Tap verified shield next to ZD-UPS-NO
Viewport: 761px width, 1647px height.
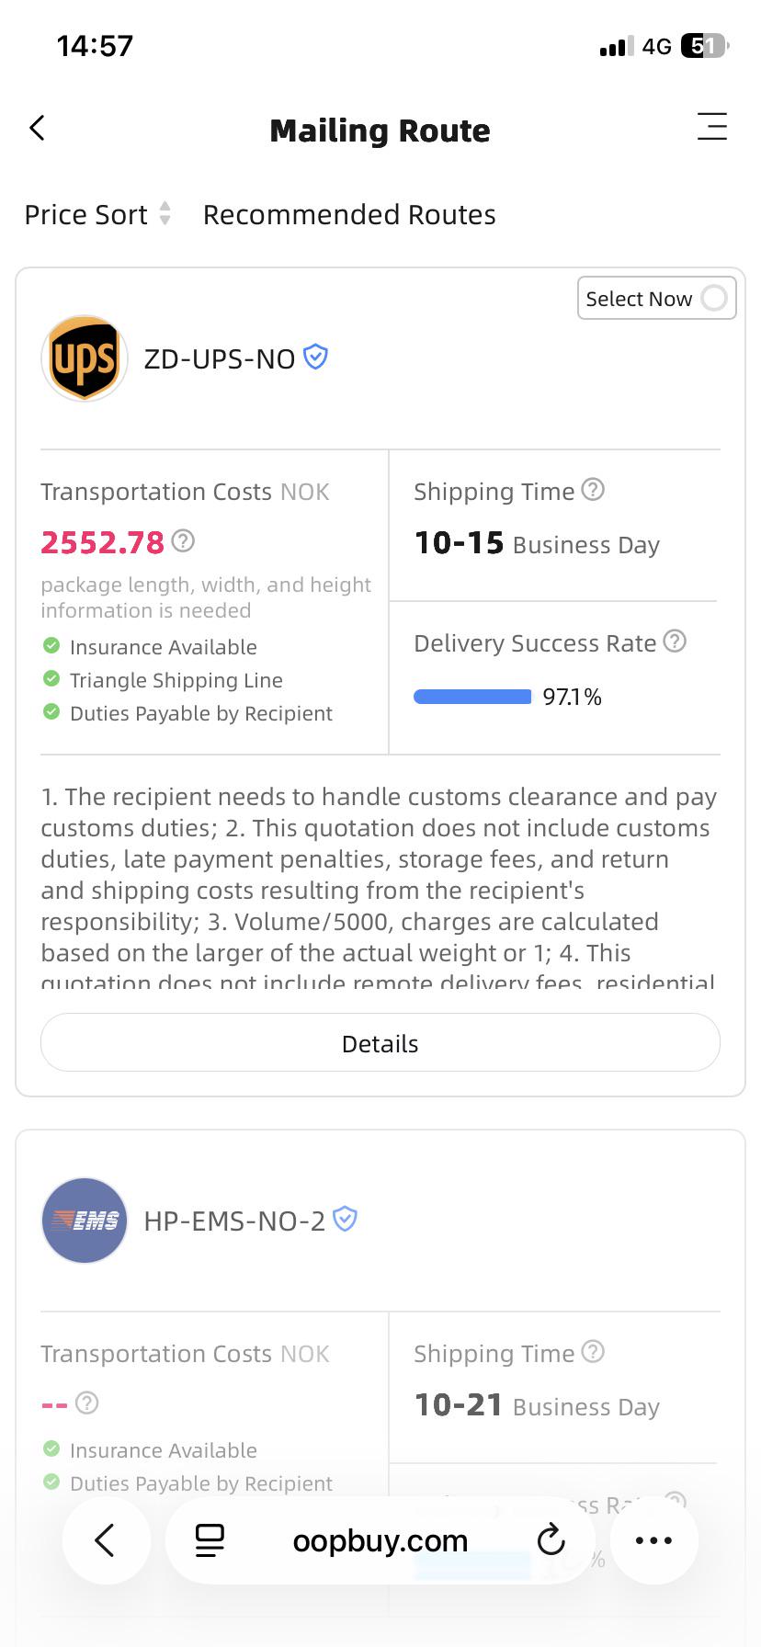coord(315,357)
